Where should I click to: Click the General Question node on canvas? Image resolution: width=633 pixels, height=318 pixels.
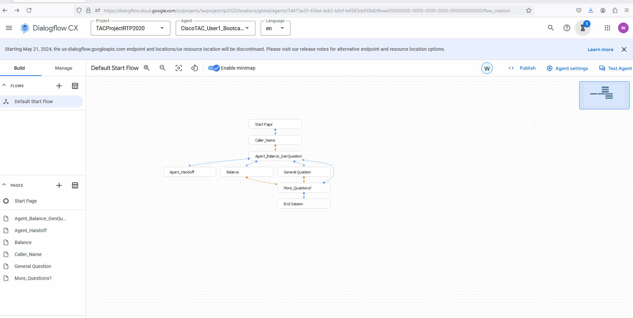pos(304,172)
